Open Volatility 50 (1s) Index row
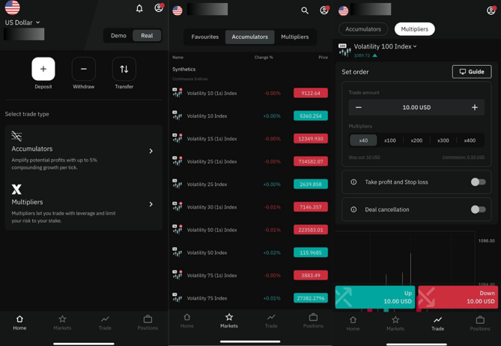The height and width of the screenshot is (346, 501). (x=250, y=230)
